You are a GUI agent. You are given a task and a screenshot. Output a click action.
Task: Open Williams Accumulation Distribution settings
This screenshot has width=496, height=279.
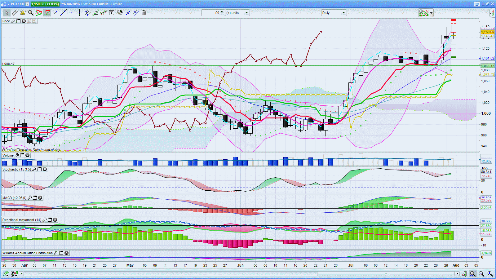point(56,253)
